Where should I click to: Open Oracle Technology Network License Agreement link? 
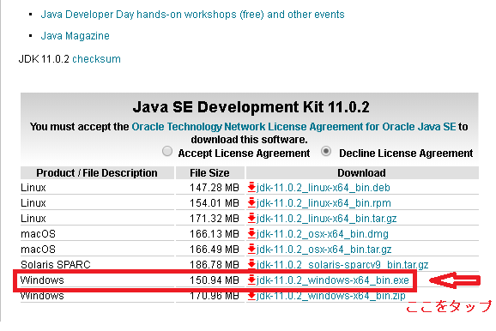pyautogui.click(x=293, y=126)
